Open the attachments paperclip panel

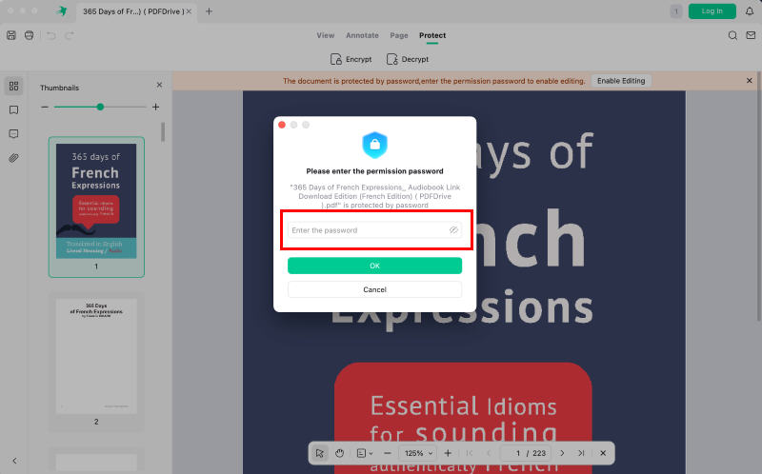coord(14,157)
